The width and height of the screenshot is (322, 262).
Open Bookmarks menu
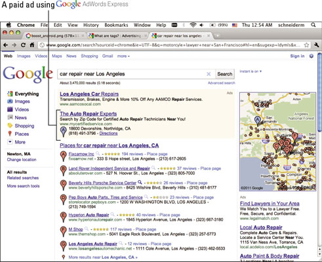pos(116,25)
